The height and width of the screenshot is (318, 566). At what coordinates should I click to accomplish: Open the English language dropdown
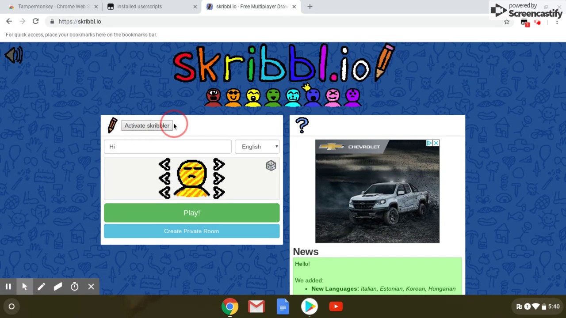coord(257,147)
